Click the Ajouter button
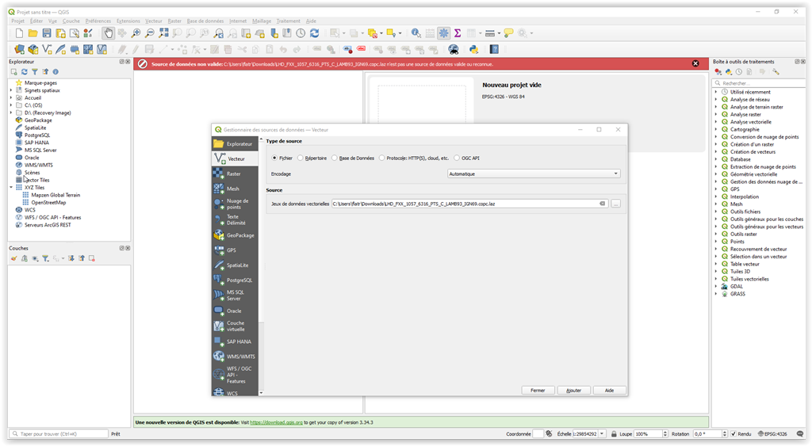This screenshot has height=446, width=812. tap(574, 390)
